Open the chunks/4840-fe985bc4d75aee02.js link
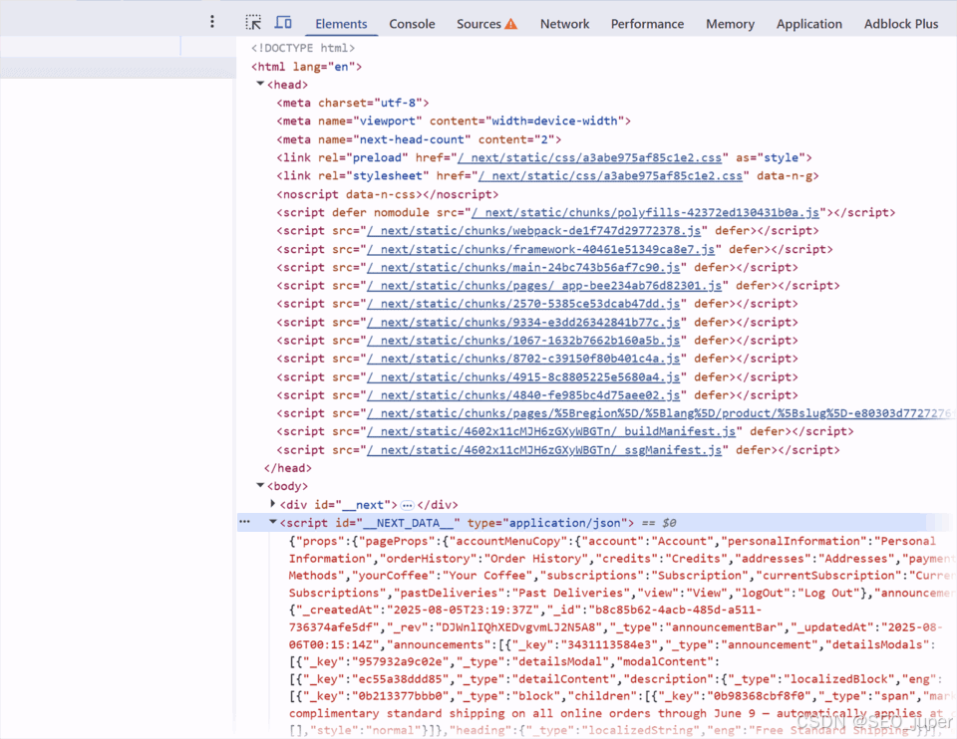Image resolution: width=957 pixels, height=739 pixels. coord(523,395)
